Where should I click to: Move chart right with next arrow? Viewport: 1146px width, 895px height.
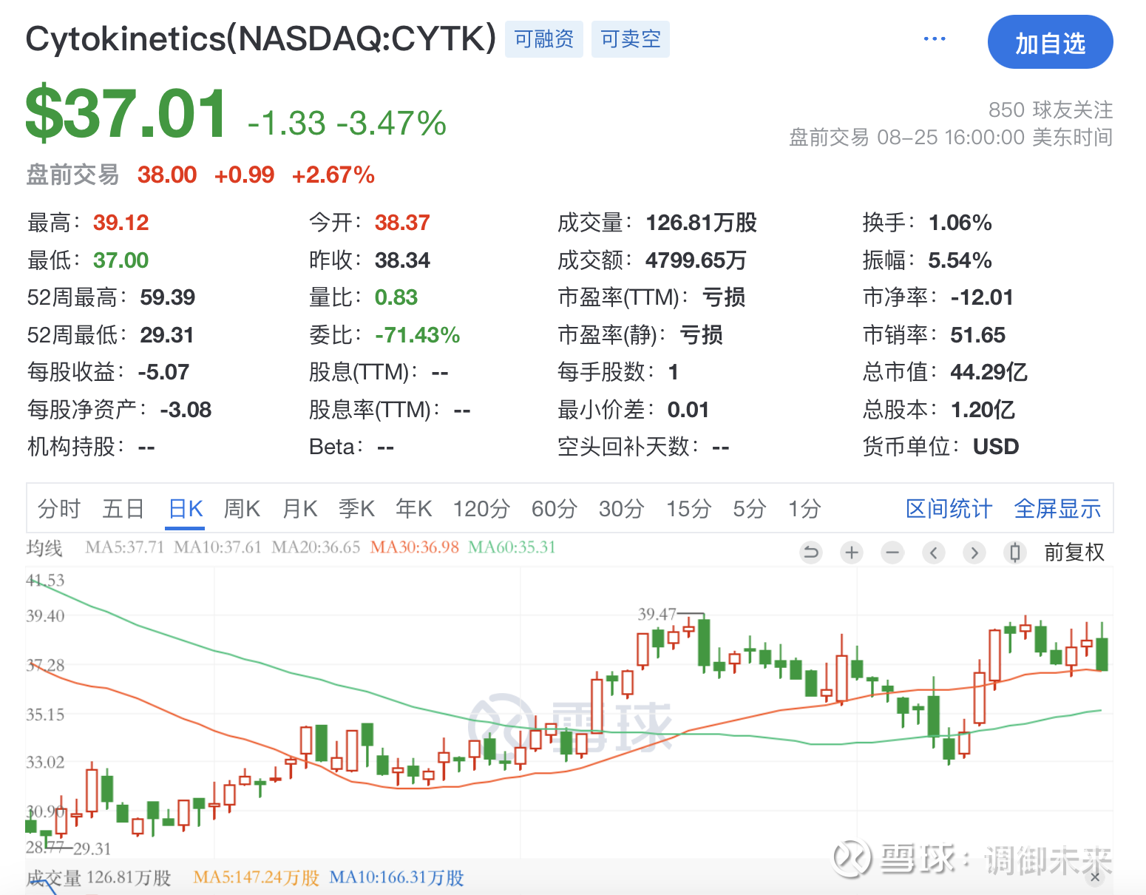[x=974, y=553]
